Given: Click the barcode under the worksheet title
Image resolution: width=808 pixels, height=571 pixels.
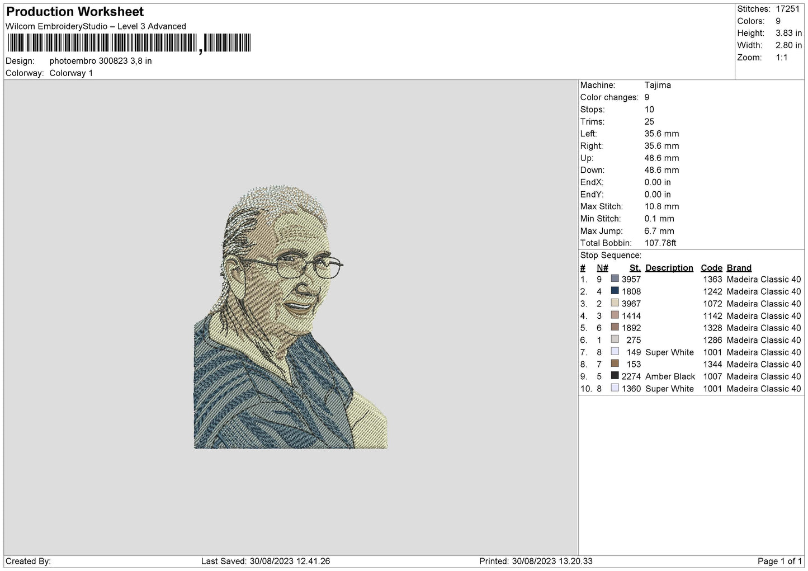Looking at the screenshot, I should pos(129,43).
